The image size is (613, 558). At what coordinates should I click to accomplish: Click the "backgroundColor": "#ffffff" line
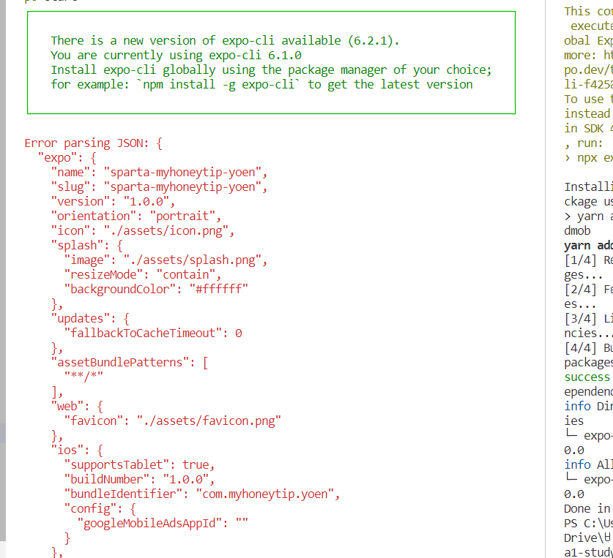pyautogui.click(x=156, y=290)
